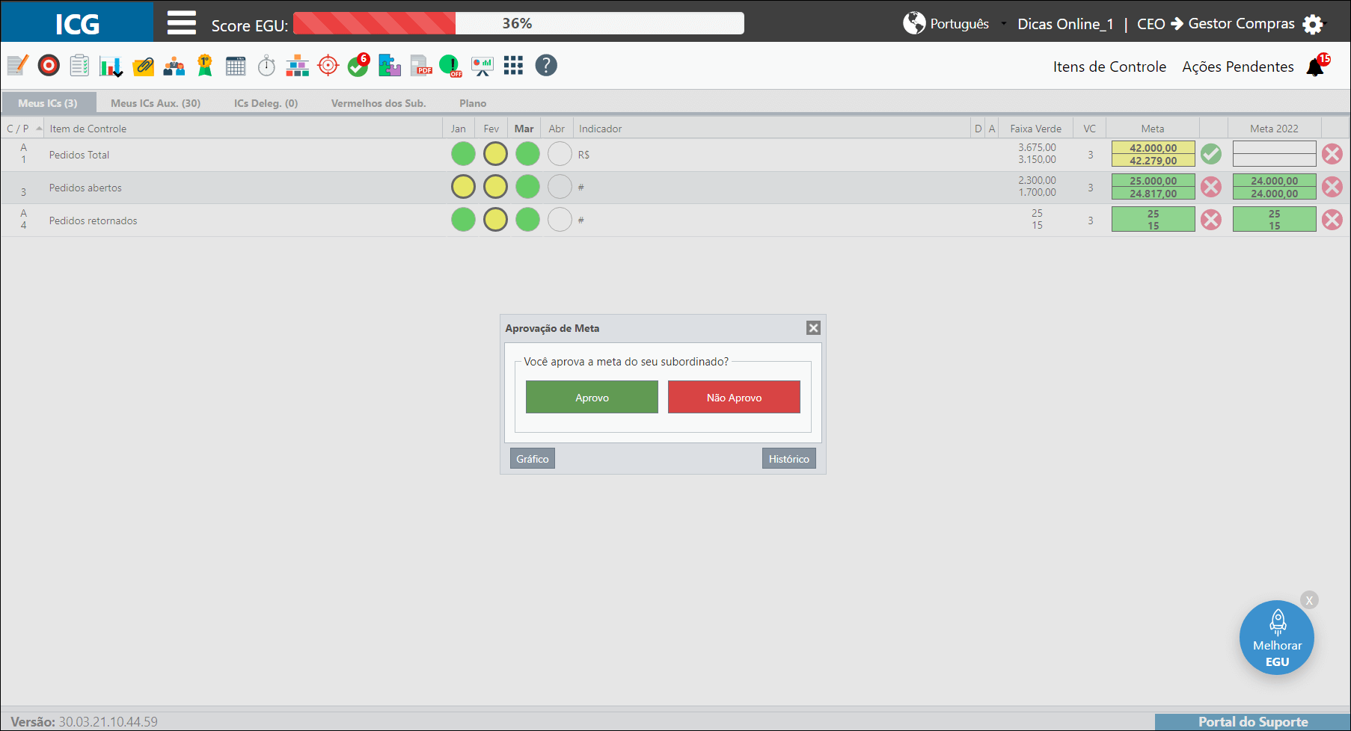This screenshot has height=731, width=1351.
Task: Open the settings gear menu
Action: click(x=1312, y=24)
